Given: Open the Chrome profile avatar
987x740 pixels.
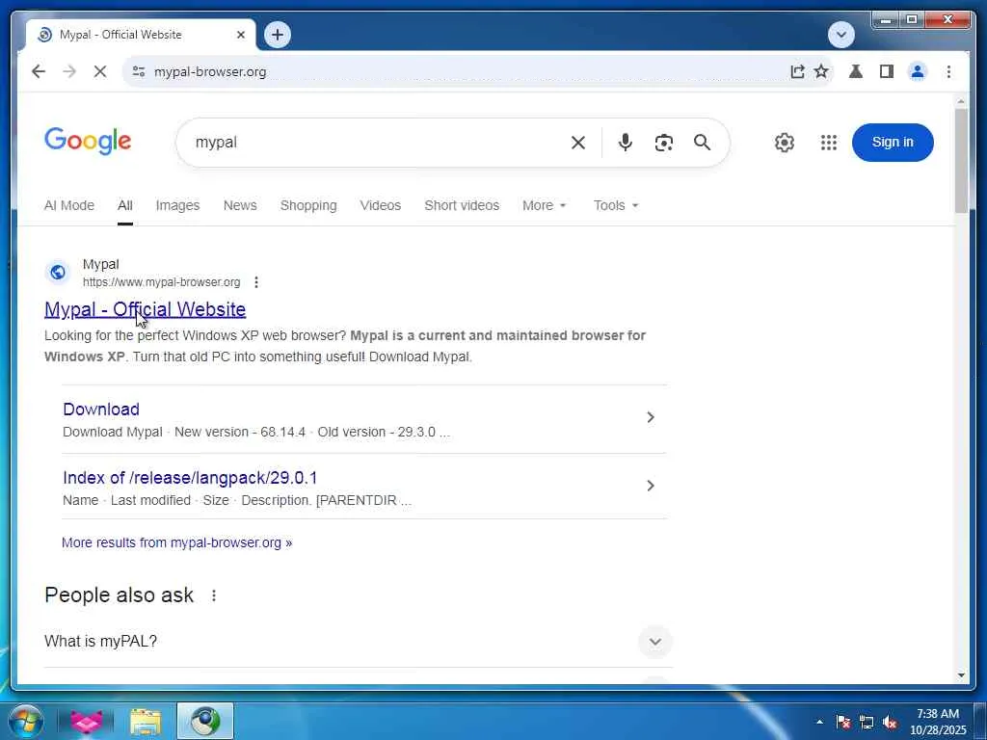Looking at the screenshot, I should [x=918, y=71].
